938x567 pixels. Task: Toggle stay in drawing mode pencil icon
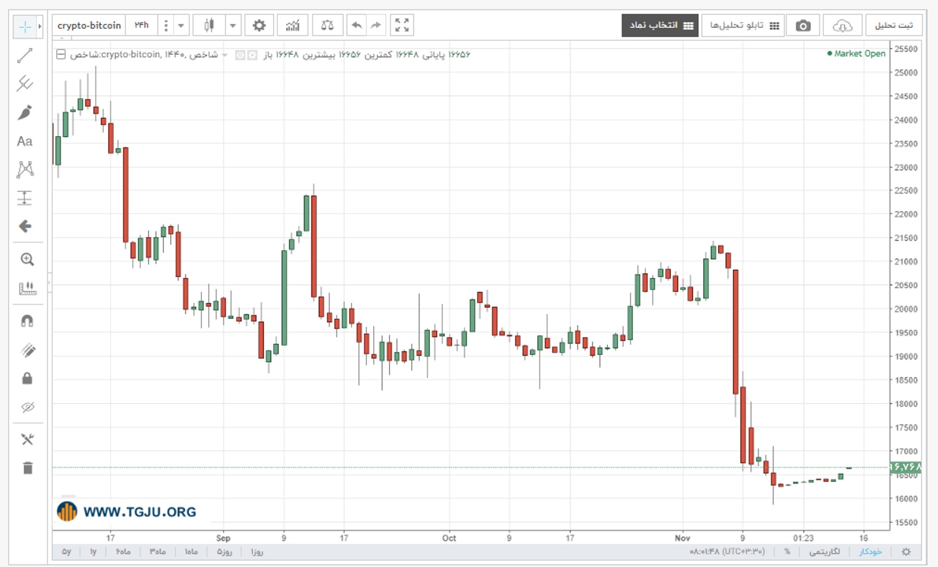(x=27, y=350)
